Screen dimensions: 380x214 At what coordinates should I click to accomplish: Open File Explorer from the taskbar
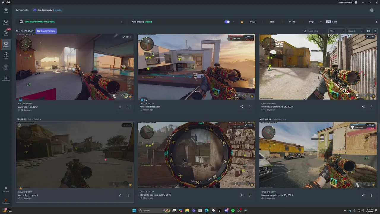187,210
